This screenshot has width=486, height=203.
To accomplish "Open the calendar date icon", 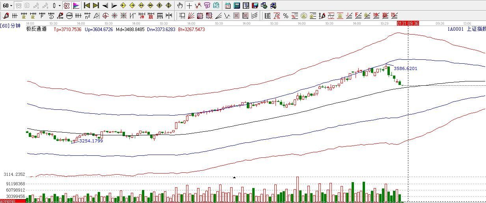I will click(x=228, y=6).
